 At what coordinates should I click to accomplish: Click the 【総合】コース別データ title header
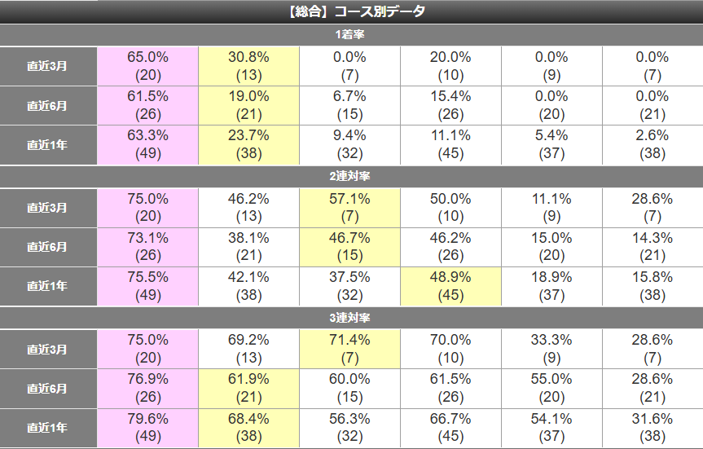point(351,12)
